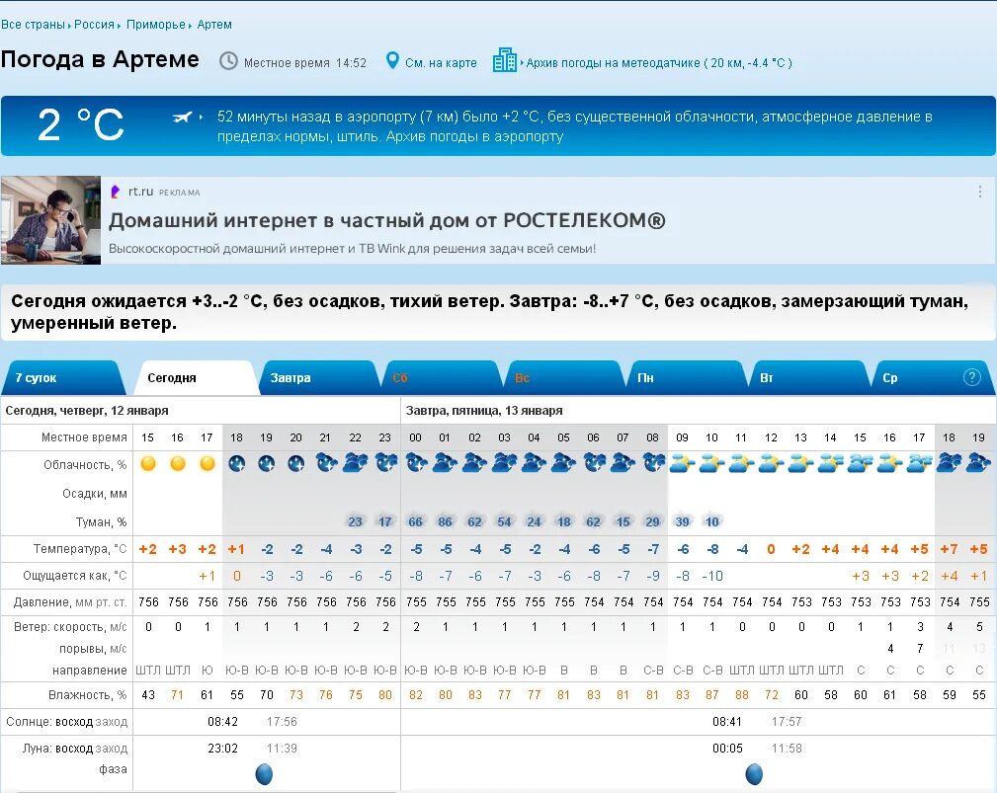Click partly sunny icon at tomorrow hour 09
This screenshot has width=997, height=793.
click(x=682, y=464)
